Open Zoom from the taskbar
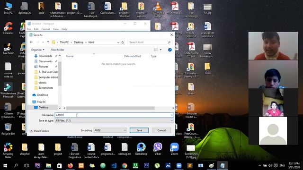The width and height of the screenshot is (303, 170). click(x=179, y=166)
